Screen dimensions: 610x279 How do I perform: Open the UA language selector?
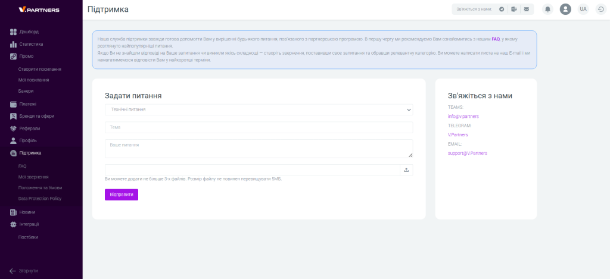[x=583, y=10]
